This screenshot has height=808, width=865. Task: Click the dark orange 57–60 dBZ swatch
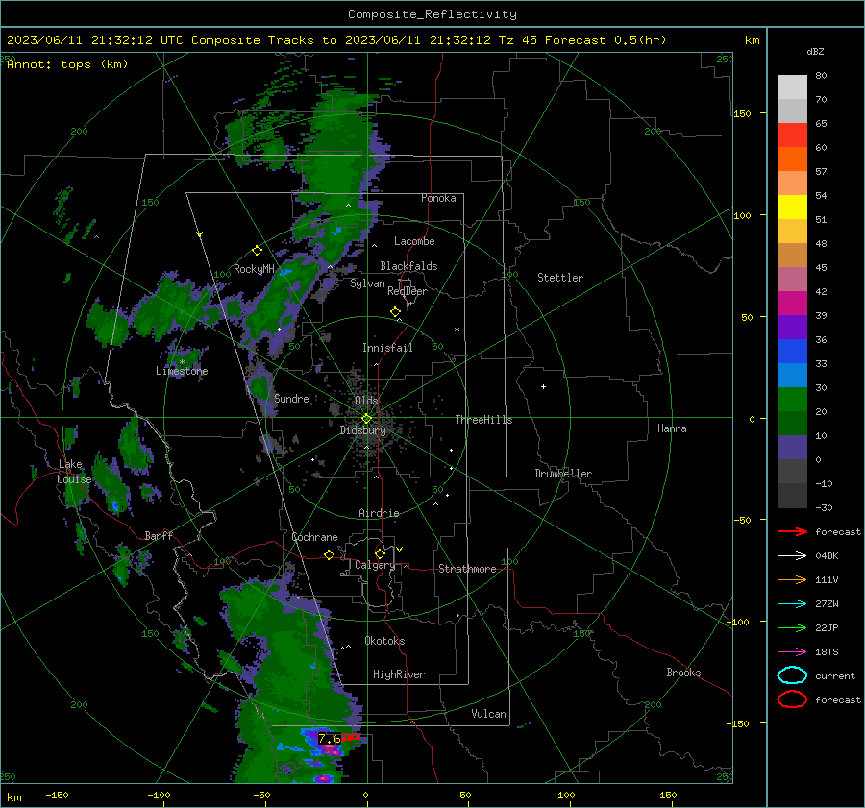792,159
